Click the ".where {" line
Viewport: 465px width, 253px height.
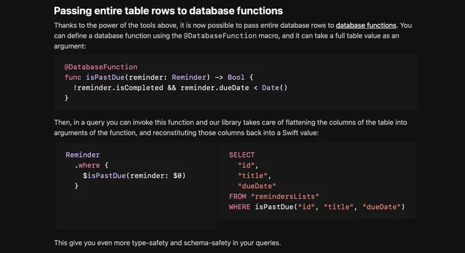click(92, 165)
